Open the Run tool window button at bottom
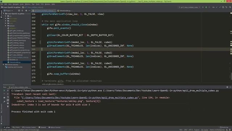This screenshot has width=232, height=131. pyautogui.click(x=7, y=127)
